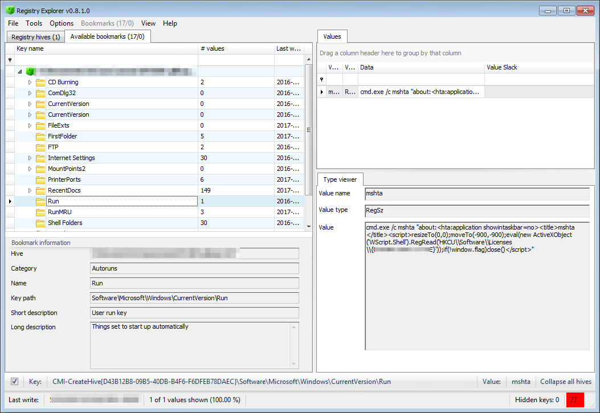The height and width of the screenshot is (413, 600).
Task: Click the Shell Folders folder icon
Action: (40, 223)
